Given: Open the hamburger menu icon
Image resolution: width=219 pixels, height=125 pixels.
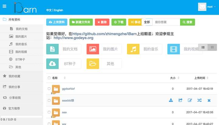Looking at the screenshot, I should point(5,6).
